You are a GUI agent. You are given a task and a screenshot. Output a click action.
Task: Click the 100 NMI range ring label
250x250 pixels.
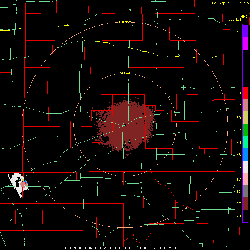click(x=125, y=22)
